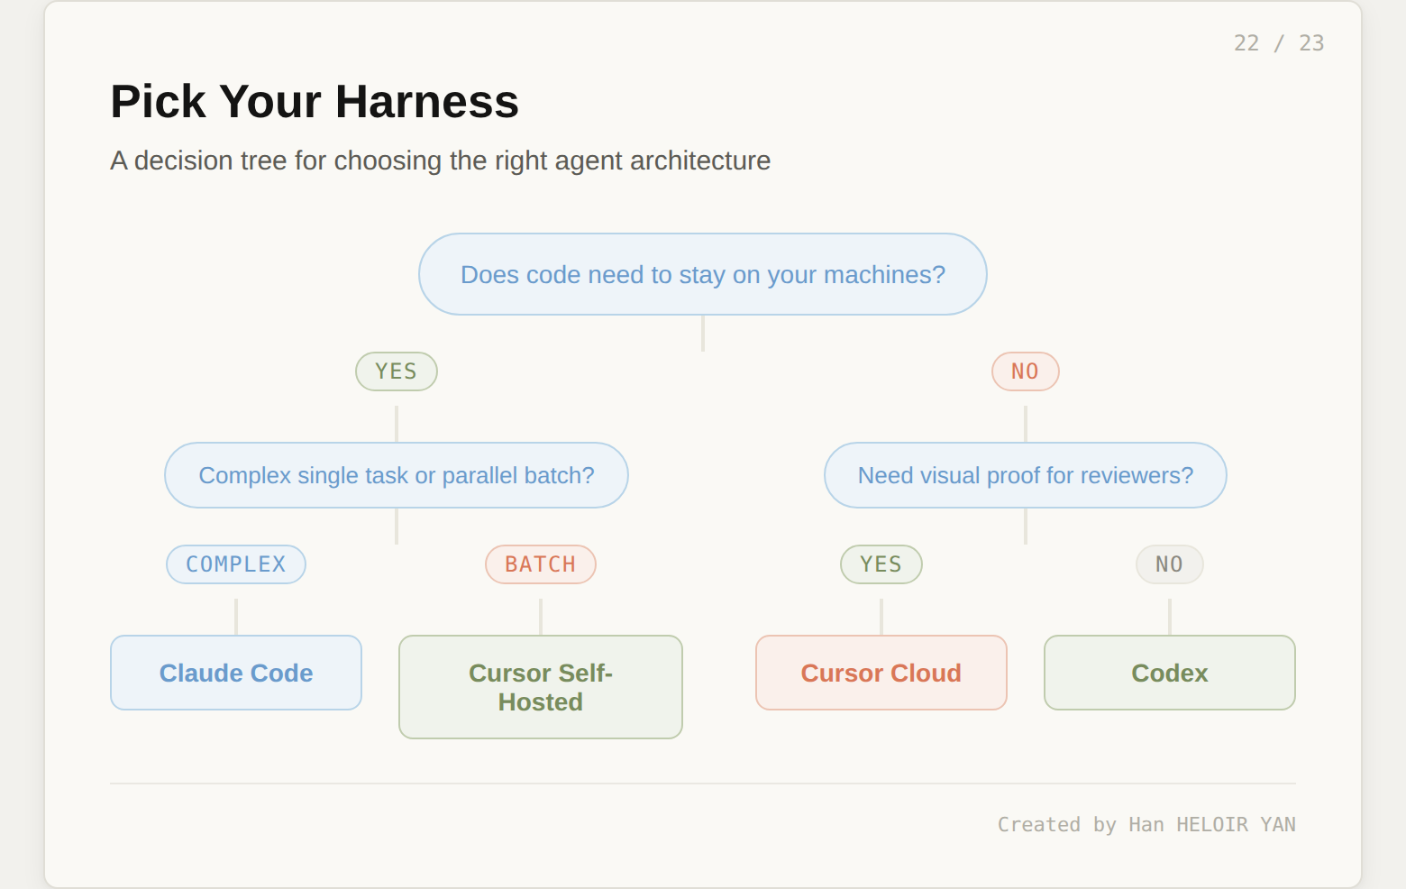Click the 'Need visual proof for reviewers?' node
This screenshot has width=1406, height=889.
pyautogui.click(x=1025, y=475)
